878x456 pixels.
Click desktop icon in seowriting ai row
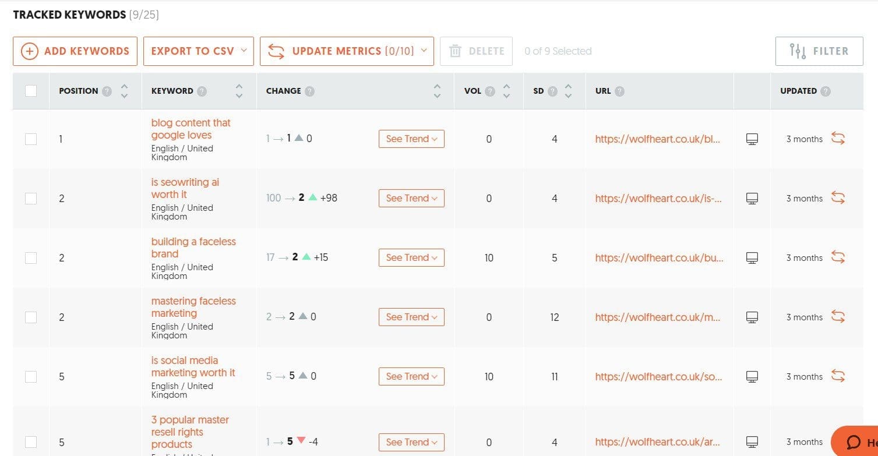[752, 199]
